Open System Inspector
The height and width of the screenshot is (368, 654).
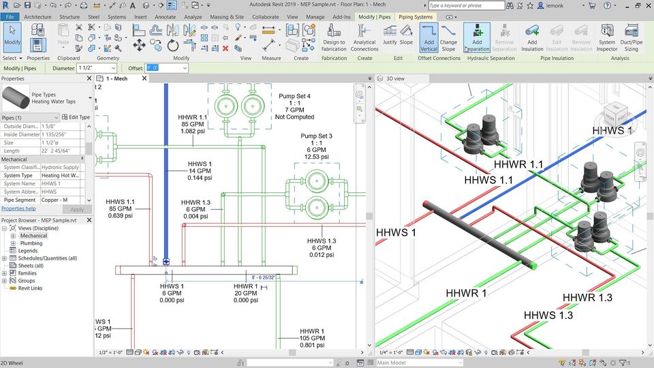tap(607, 37)
